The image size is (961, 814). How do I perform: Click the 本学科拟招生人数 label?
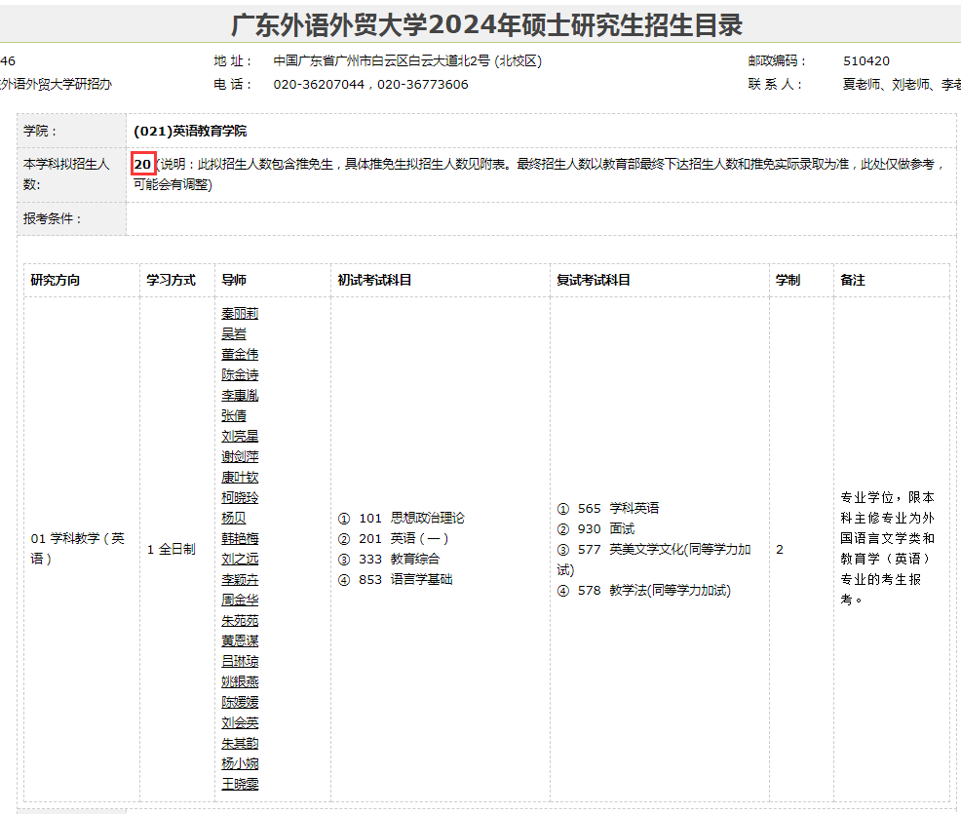click(x=66, y=174)
